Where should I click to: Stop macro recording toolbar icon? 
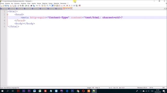click(x=69, y=6)
